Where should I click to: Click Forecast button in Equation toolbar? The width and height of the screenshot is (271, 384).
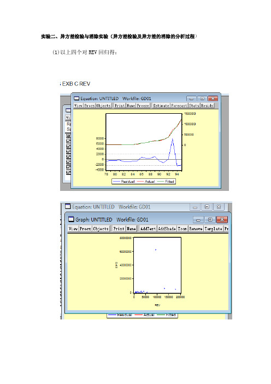click(179, 106)
